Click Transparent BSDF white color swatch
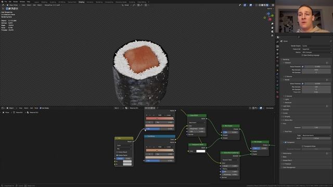 [x=201, y=151]
